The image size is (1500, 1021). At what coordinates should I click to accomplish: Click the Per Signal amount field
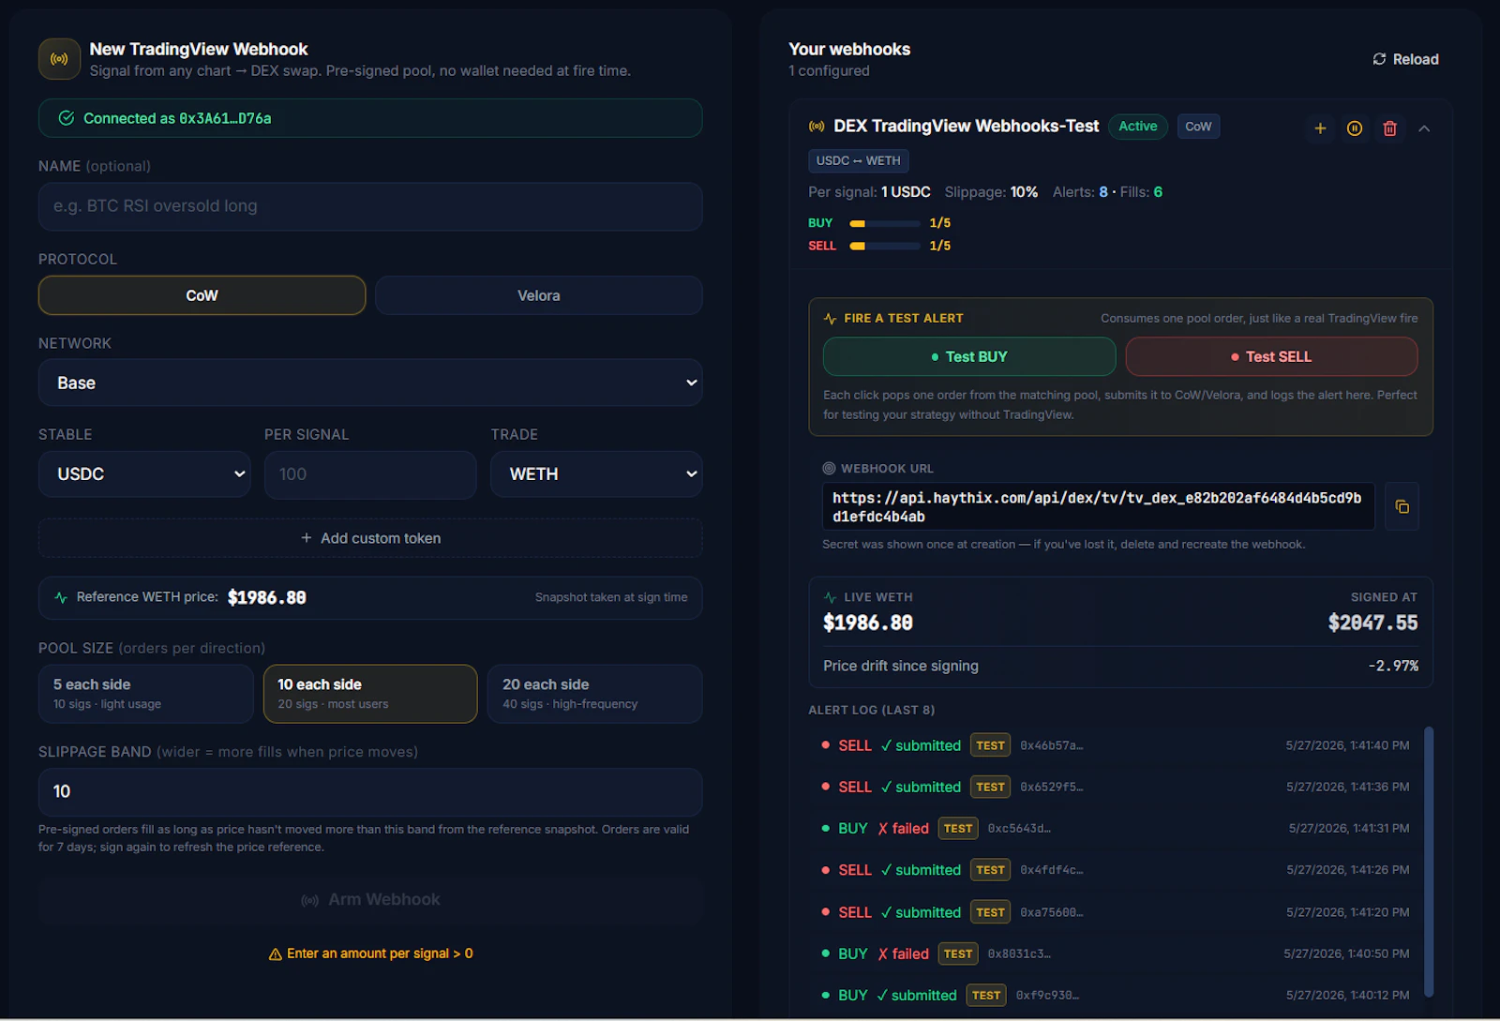coord(370,474)
